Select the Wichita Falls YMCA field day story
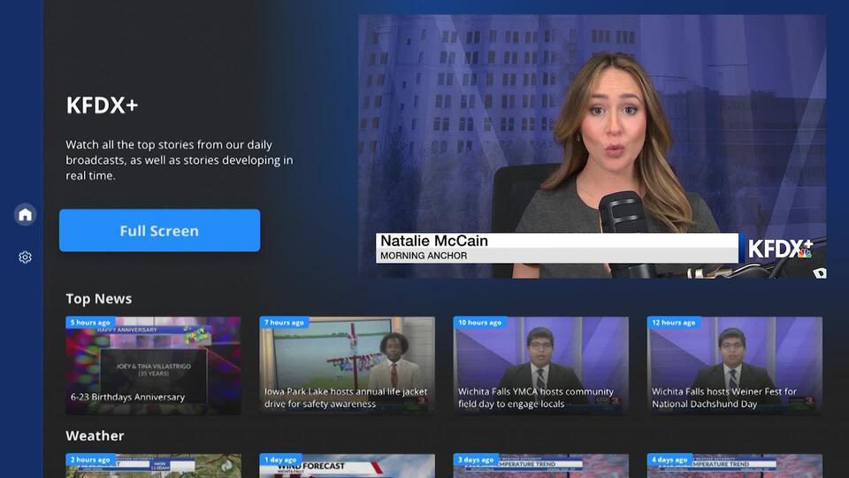 [540, 366]
